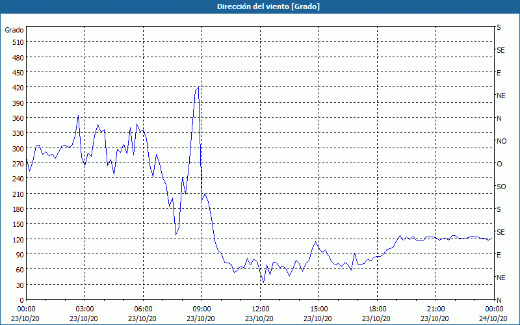Image resolution: width=520 pixels, height=325 pixels.
Task: Click the 300 value on the left axis
Action: click(x=18, y=149)
